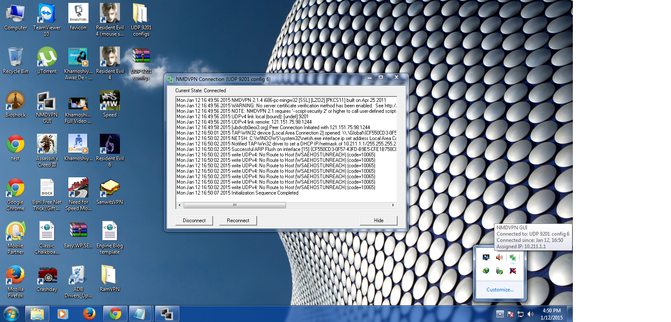Open the Start menu
Viewport: 671px width, 322px height.
11,314
